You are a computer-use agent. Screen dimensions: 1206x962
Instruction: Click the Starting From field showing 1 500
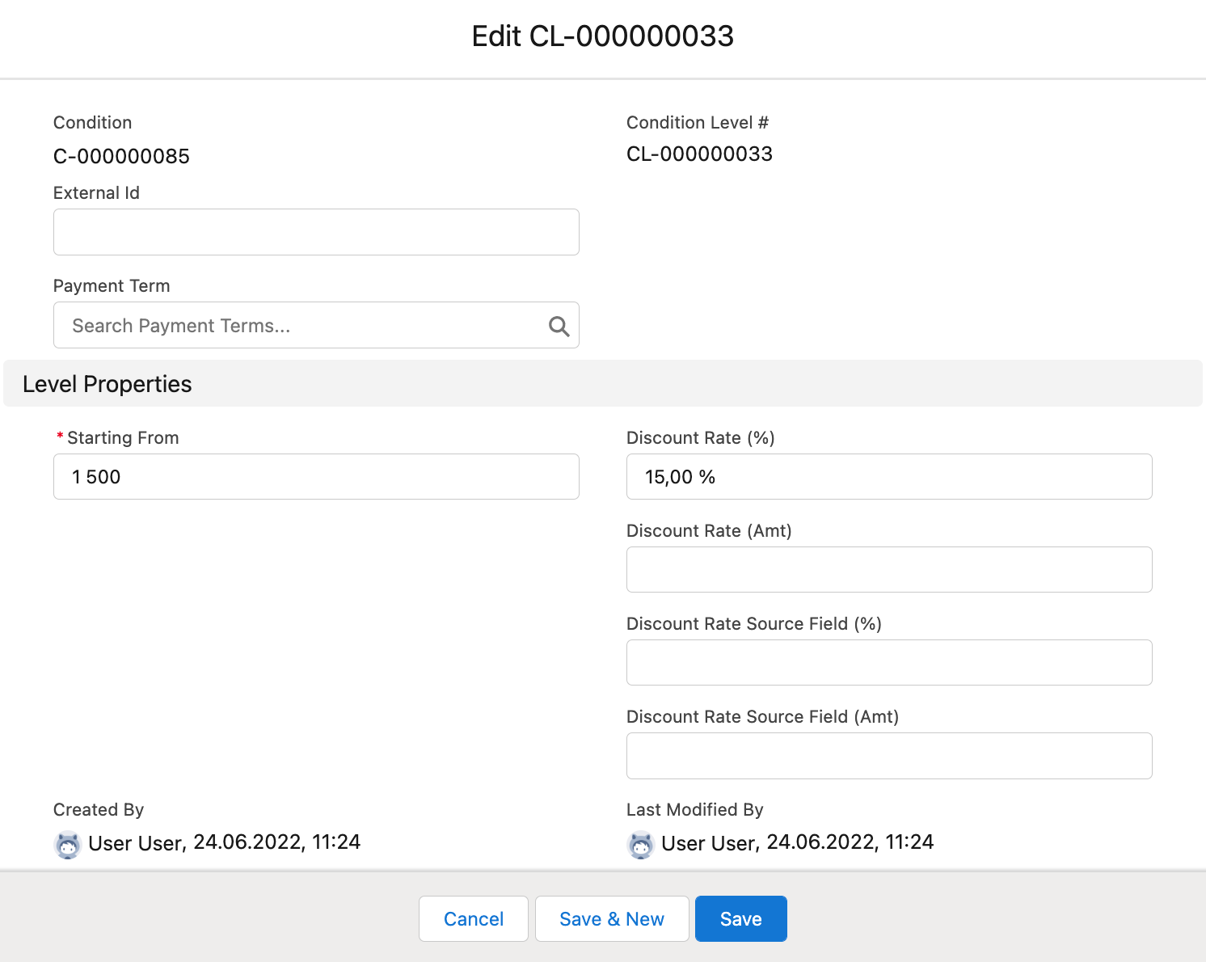[316, 477]
